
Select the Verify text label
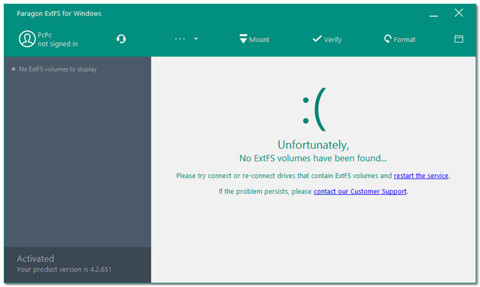point(333,40)
